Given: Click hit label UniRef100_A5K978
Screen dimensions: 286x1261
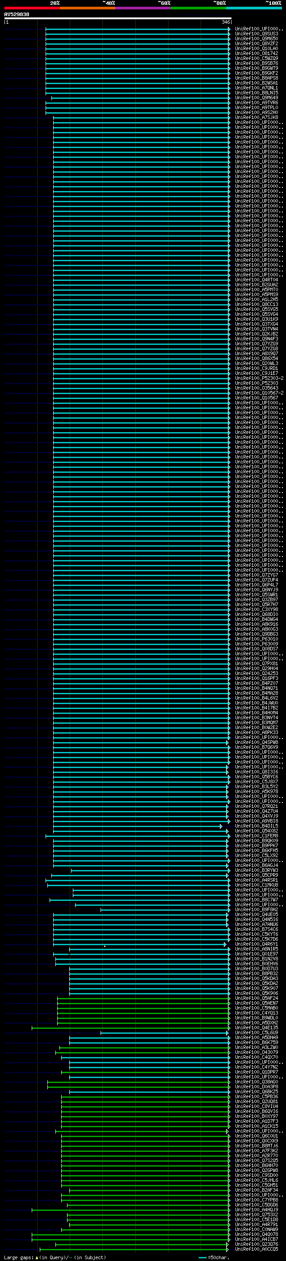Looking at the screenshot, I should tap(257, 792).
